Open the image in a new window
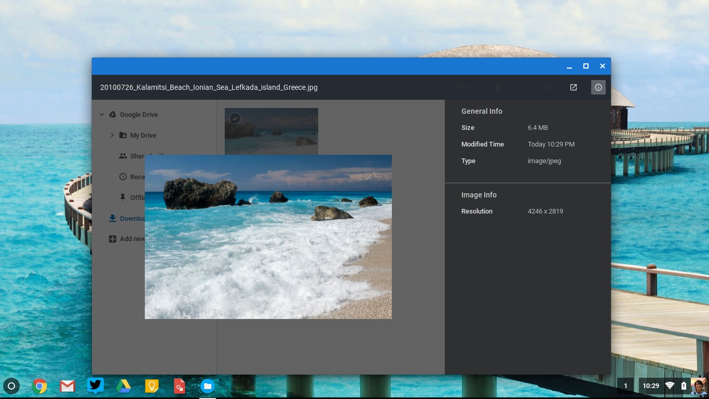This screenshot has height=399, width=709. click(573, 87)
